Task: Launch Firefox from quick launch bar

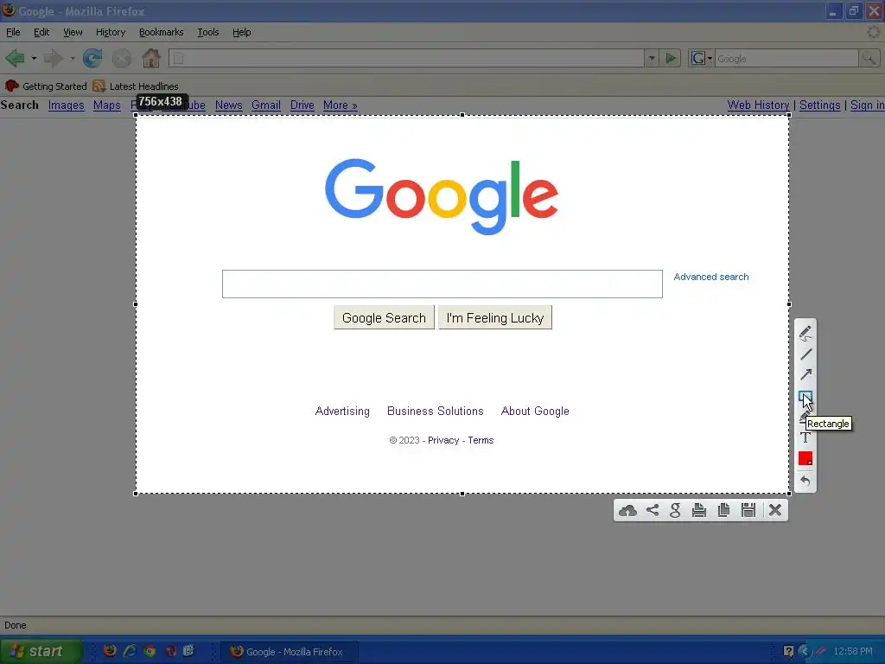Action: [x=110, y=651]
